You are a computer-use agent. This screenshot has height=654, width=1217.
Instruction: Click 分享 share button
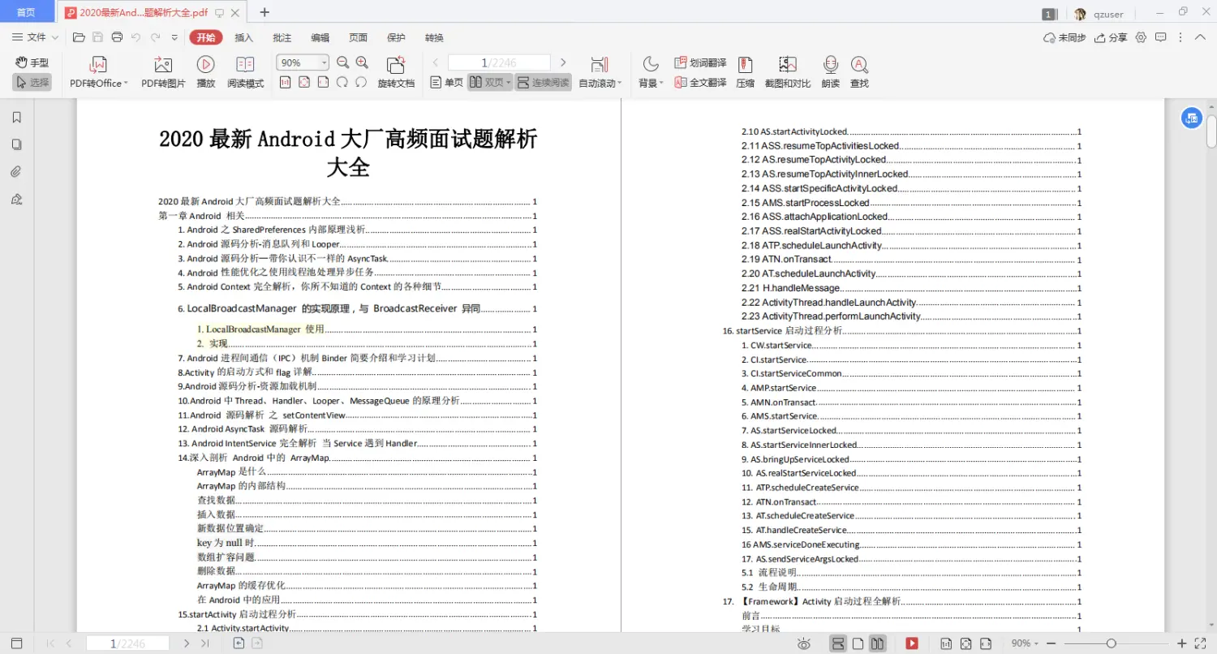tap(1111, 37)
